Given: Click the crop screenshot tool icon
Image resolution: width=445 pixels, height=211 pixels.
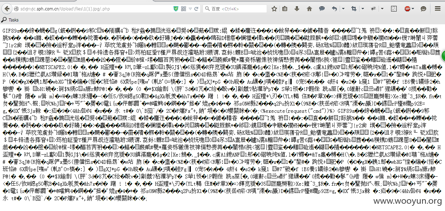Looking at the screenshot, I should point(354,9).
